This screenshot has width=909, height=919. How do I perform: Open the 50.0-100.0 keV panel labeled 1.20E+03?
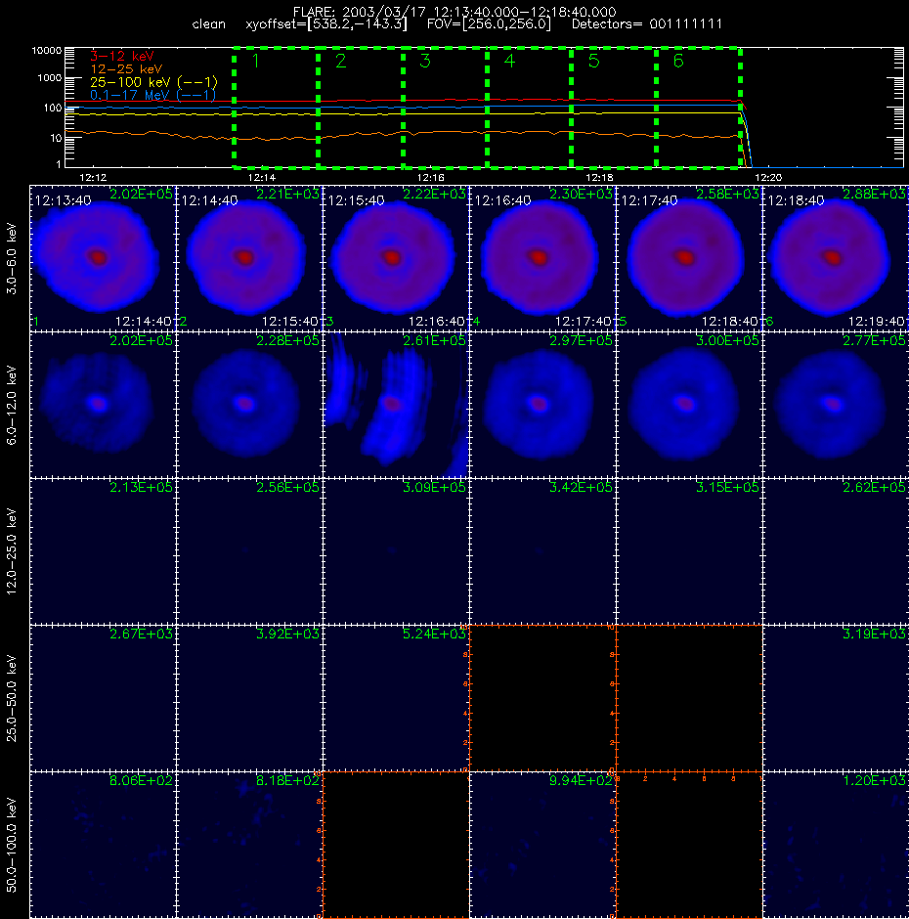(x=836, y=845)
